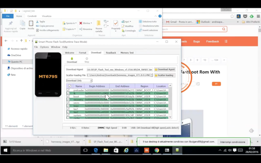Open the Download Only mode dropdown
The height and width of the screenshot is (163, 261).
pyautogui.click(x=79, y=80)
